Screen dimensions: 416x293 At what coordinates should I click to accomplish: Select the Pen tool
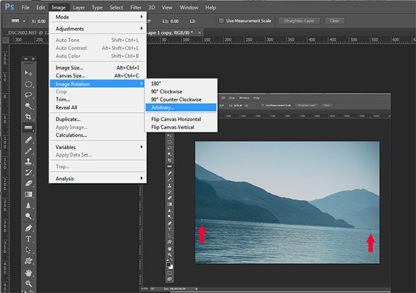point(28,228)
